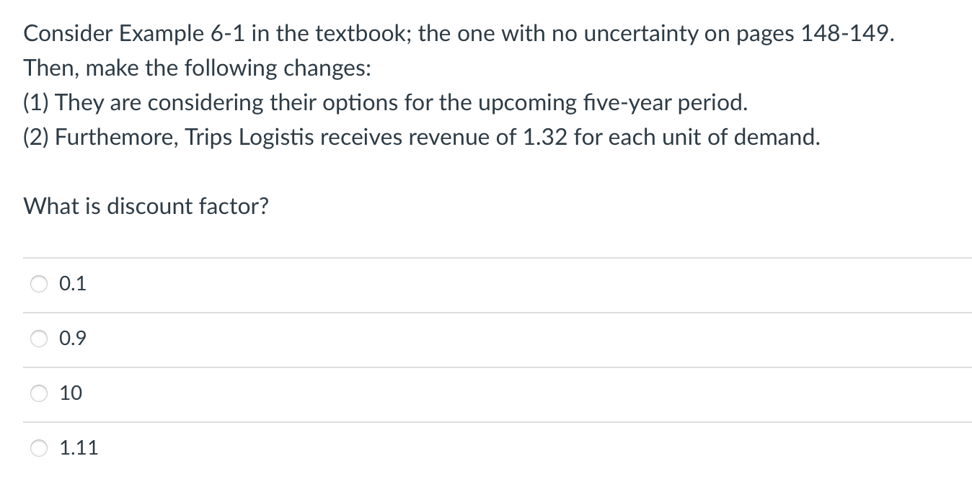Choose 0.9 as the discount factor answer

pos(39,338)
